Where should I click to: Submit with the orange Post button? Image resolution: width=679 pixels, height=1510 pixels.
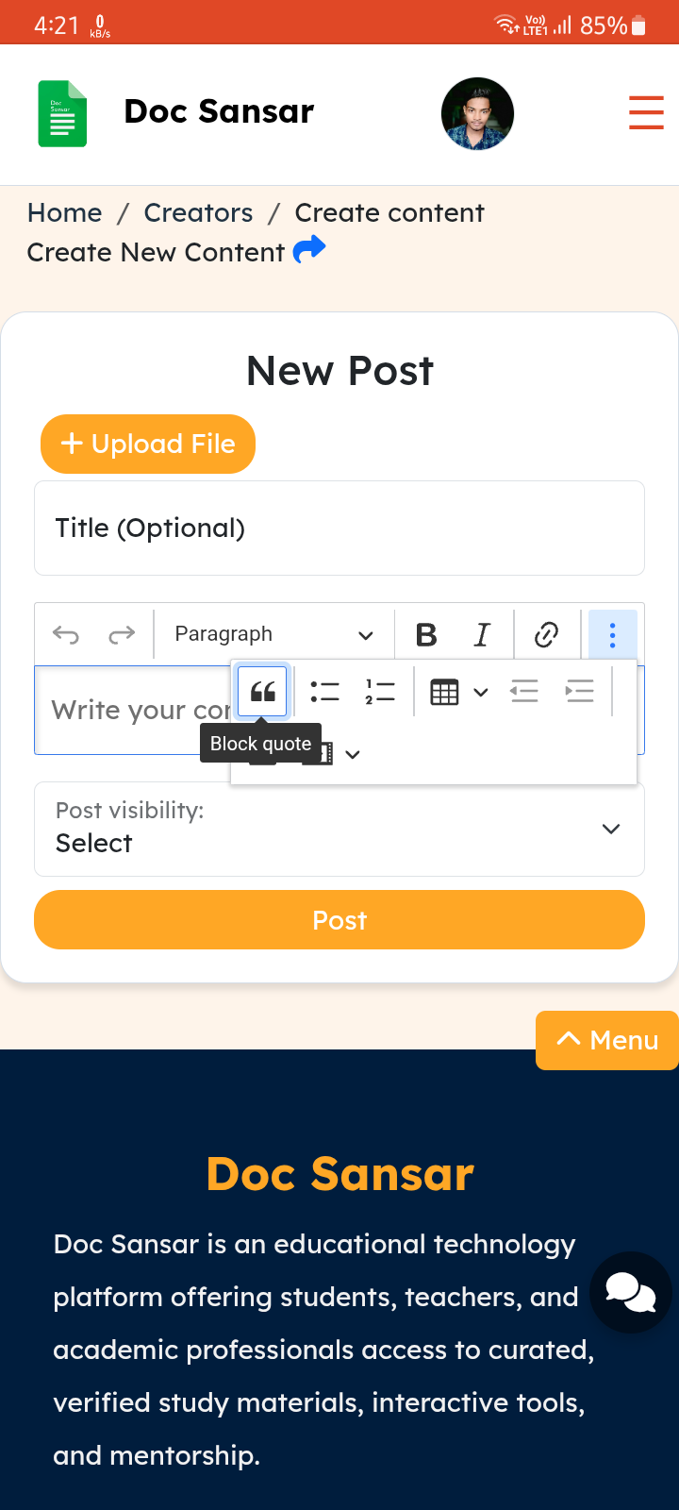coord(339,920)
